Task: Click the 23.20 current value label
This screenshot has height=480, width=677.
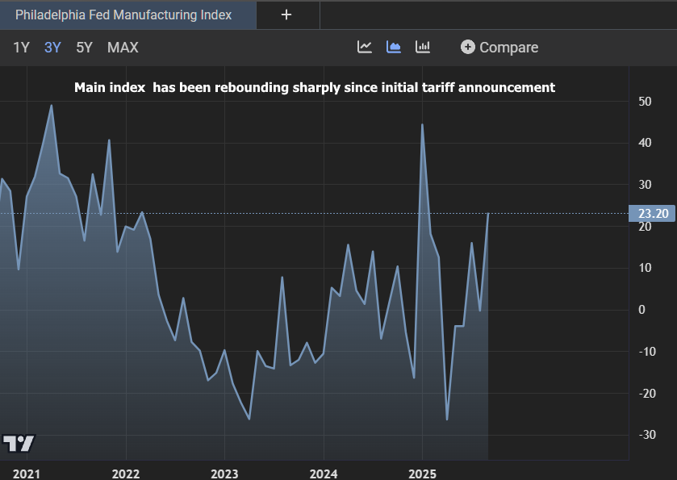Action: coord(653,214)
